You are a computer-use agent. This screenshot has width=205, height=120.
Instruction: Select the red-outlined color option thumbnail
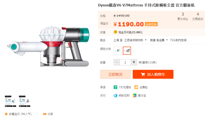coord(127,51)
